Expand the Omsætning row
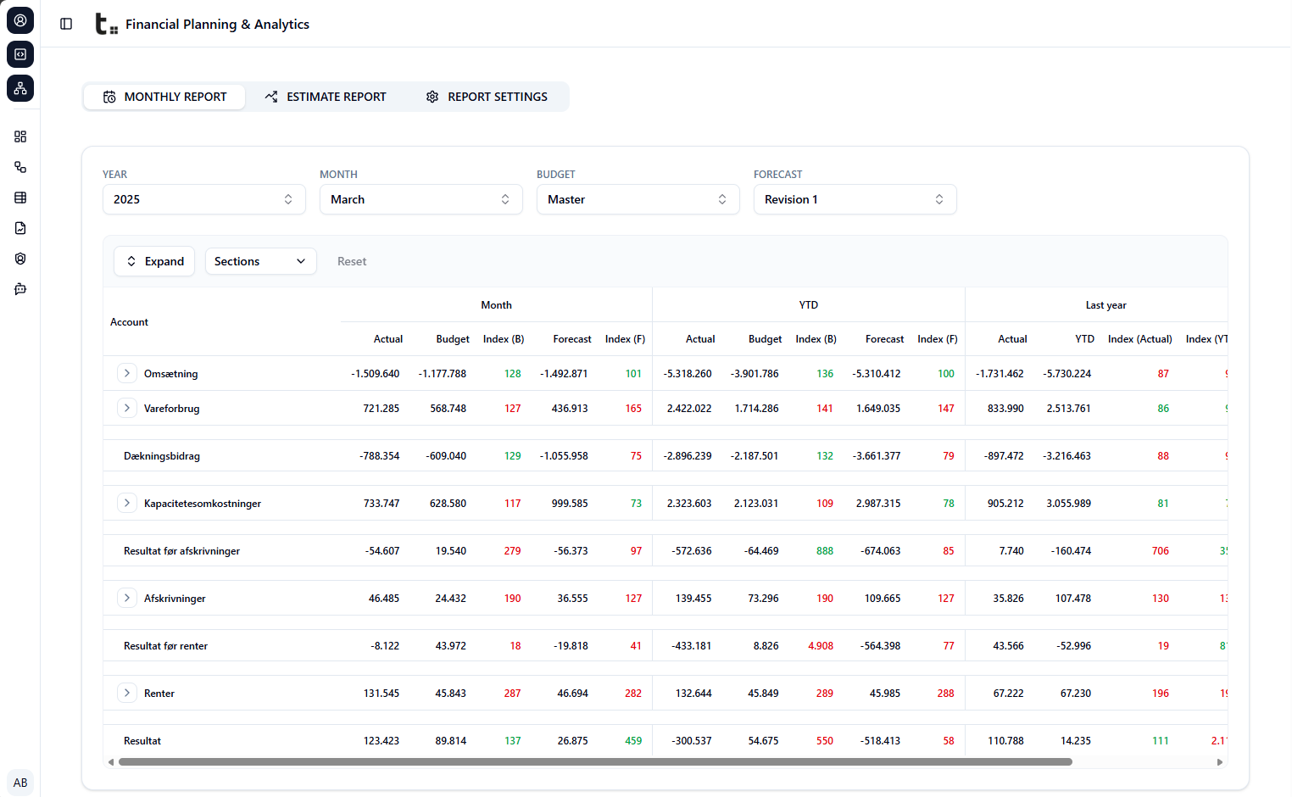This screenshot has width=1292, height=797. click(127, 373)
